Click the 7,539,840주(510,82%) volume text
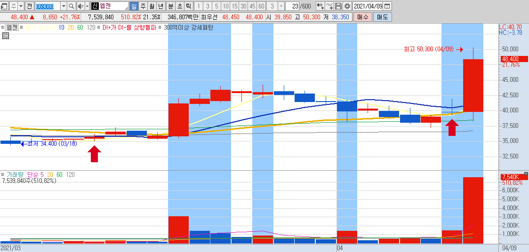The image size is (529, 252). (x=29, y=181)
